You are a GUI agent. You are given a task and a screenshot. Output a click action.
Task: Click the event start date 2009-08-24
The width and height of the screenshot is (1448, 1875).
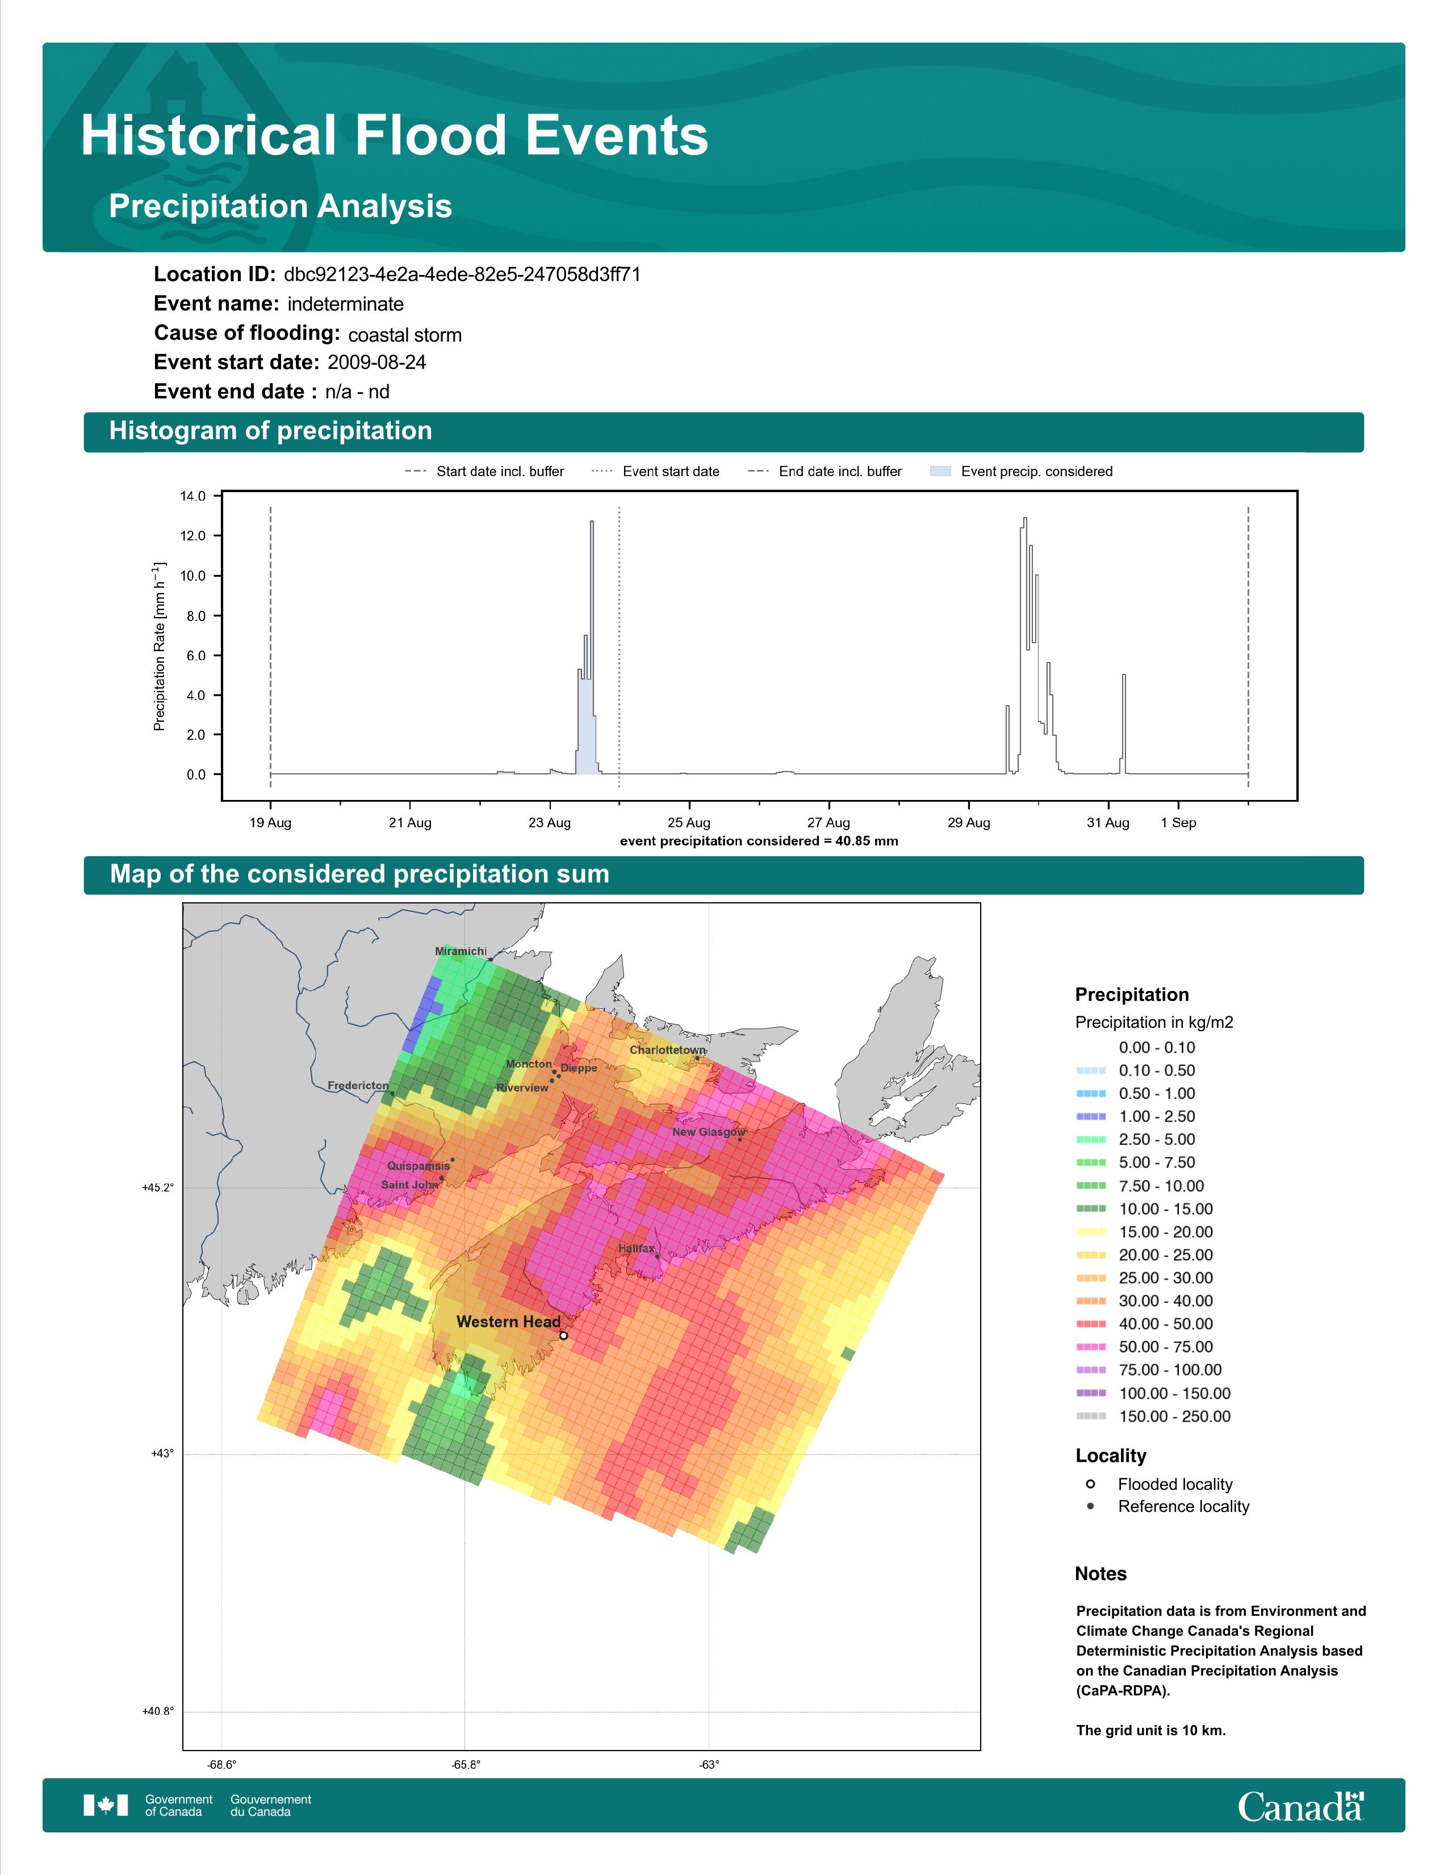[376, 363]
